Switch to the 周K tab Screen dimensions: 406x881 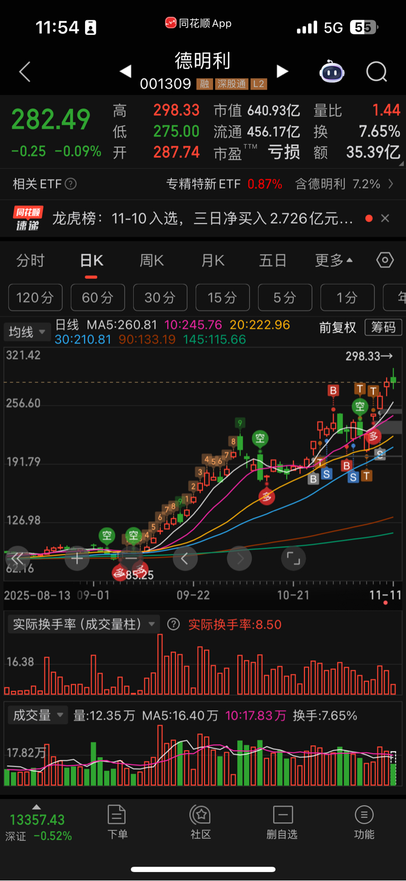(x=152, y=261)
